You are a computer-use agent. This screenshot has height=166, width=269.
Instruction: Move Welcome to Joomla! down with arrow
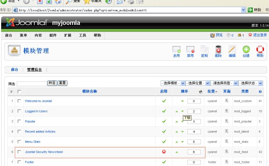pyautogui.click(x=182, y=101)
